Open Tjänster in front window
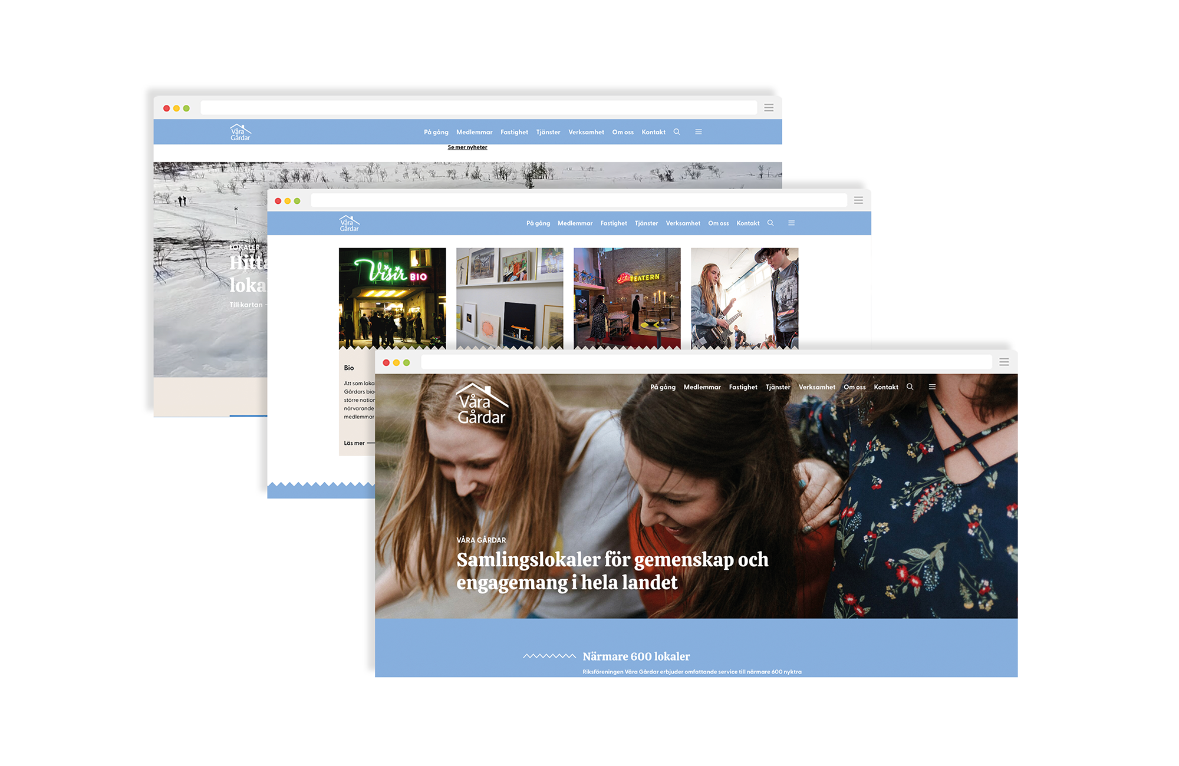 tap(778, 387)
